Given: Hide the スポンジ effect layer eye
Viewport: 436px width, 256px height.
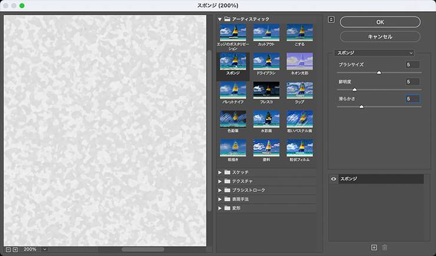Looking at the screenshot, I should [x=334, y=178].
